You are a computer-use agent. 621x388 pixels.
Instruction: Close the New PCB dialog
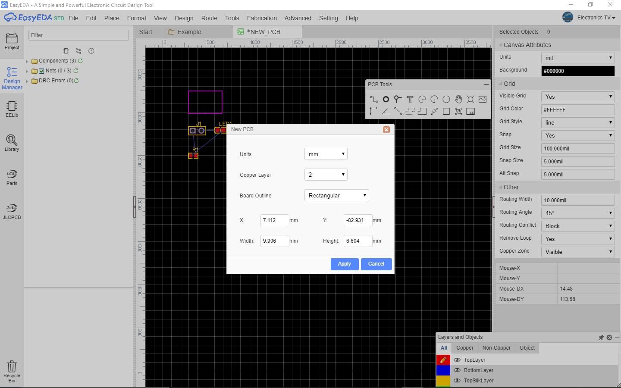[386, 130]
